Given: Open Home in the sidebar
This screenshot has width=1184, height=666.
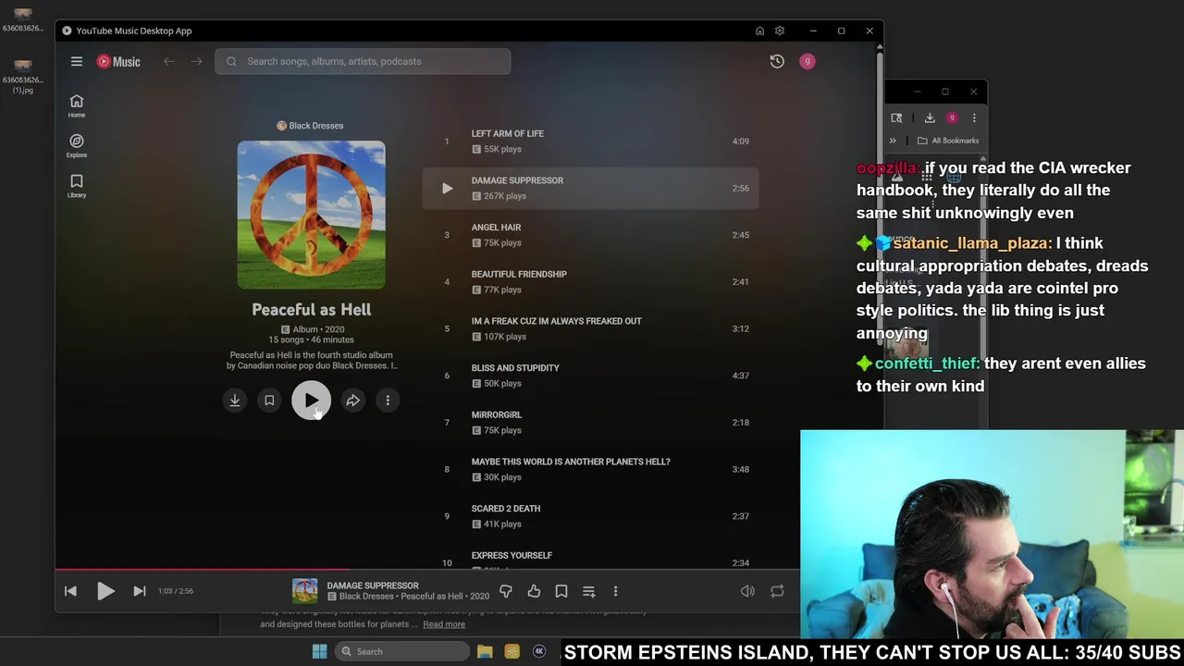Looking at the screenshot, I should (77, 105).
